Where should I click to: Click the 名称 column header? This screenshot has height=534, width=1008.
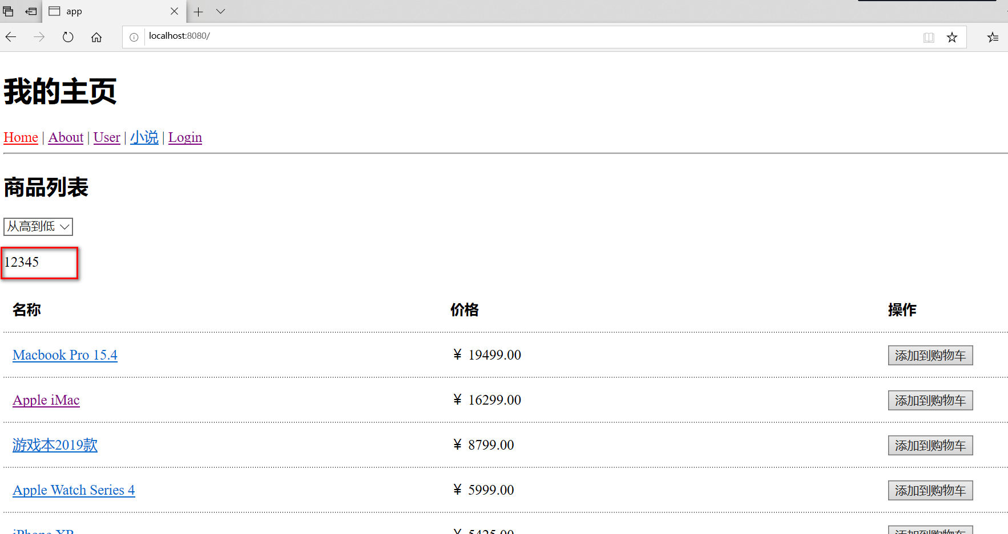(27, 310)
